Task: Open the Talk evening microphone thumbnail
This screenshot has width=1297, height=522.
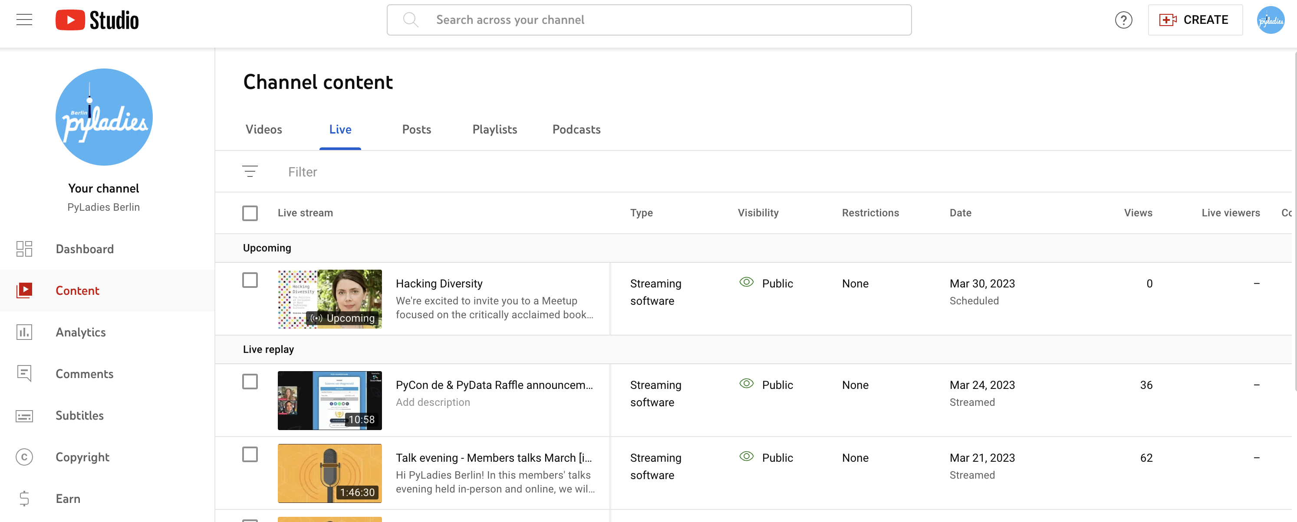Action: tap(329, 474)
